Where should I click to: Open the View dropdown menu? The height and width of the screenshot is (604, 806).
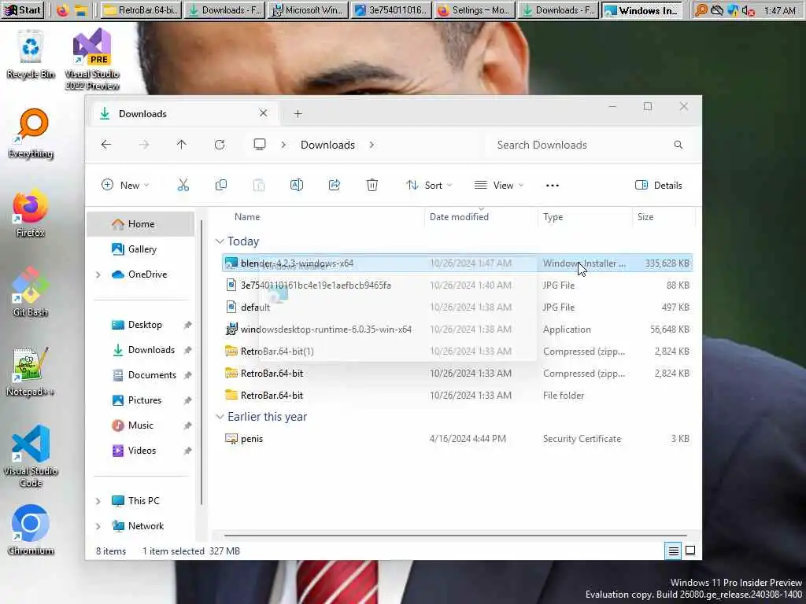point(498,186)
